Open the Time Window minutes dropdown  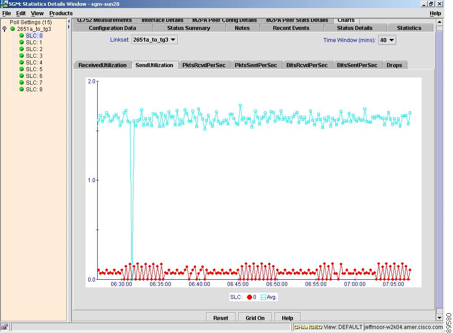tap(387, 40)
